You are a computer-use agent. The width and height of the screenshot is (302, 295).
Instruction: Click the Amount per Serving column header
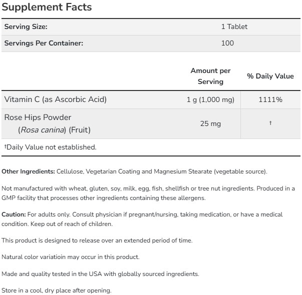pyautogui.click(x=210, y=76)
